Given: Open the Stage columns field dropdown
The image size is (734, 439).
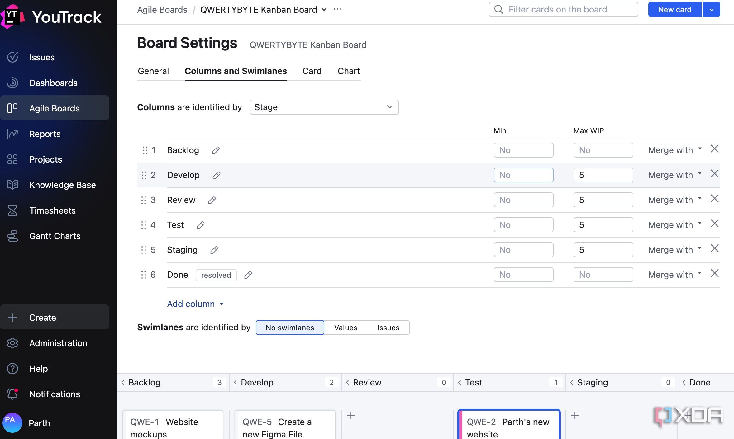Looking at the screenshot, I should pyautogui.click(x=324, y=107).
